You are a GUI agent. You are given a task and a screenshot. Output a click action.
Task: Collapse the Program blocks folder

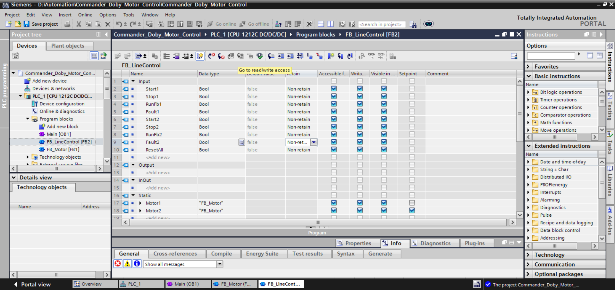coord(28,119)
